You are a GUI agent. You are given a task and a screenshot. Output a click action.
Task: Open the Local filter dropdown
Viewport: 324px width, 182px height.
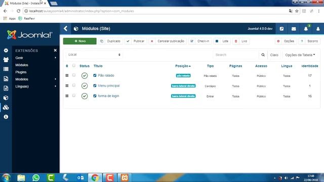point(95,55)
